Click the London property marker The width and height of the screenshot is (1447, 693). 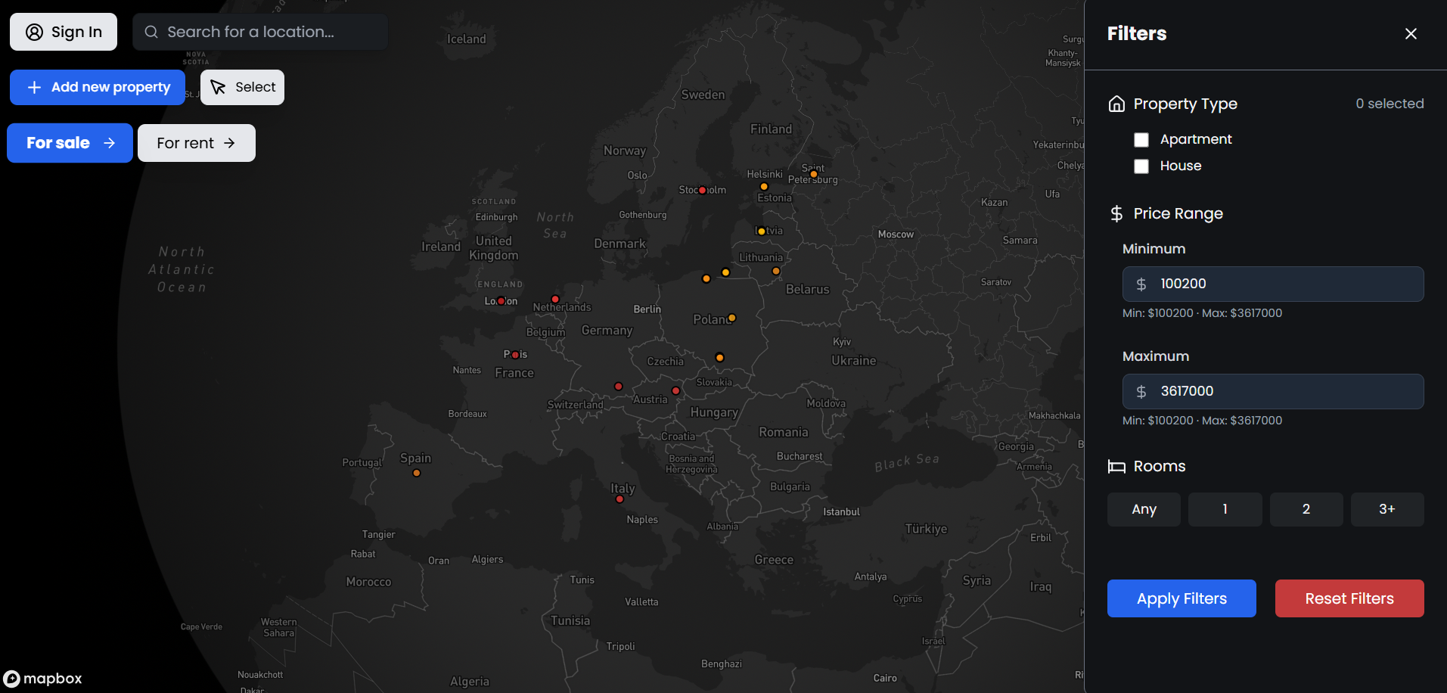click(x=501, y=301)
